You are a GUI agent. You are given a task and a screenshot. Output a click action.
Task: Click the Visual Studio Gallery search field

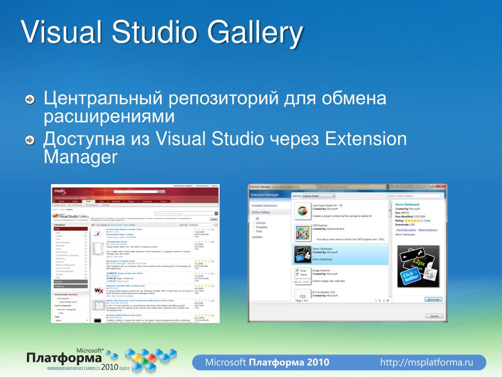coord(184,213)
